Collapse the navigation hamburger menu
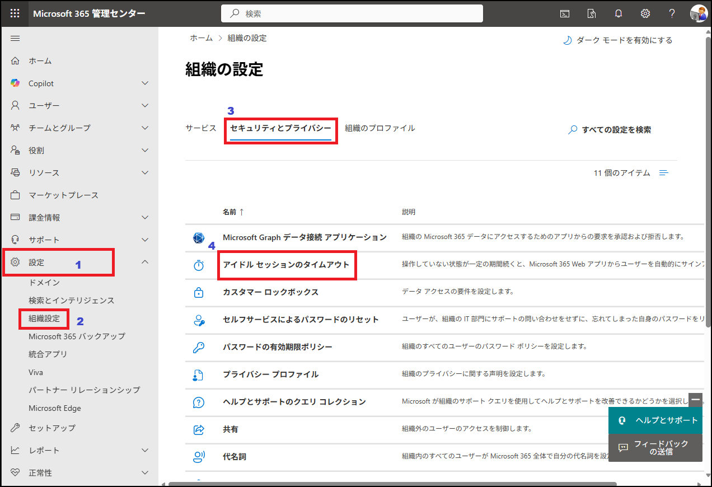 pyautogui.click(x=15, y=38)
